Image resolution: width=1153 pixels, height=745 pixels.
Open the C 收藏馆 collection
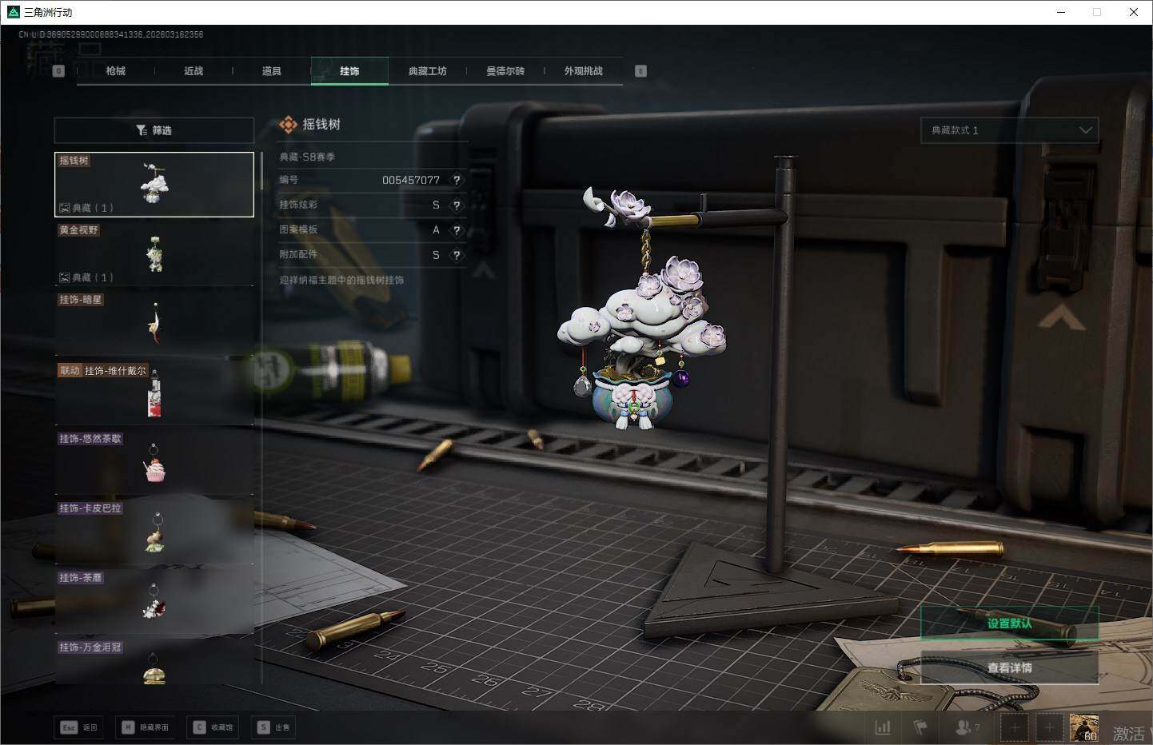click(214, 727)
